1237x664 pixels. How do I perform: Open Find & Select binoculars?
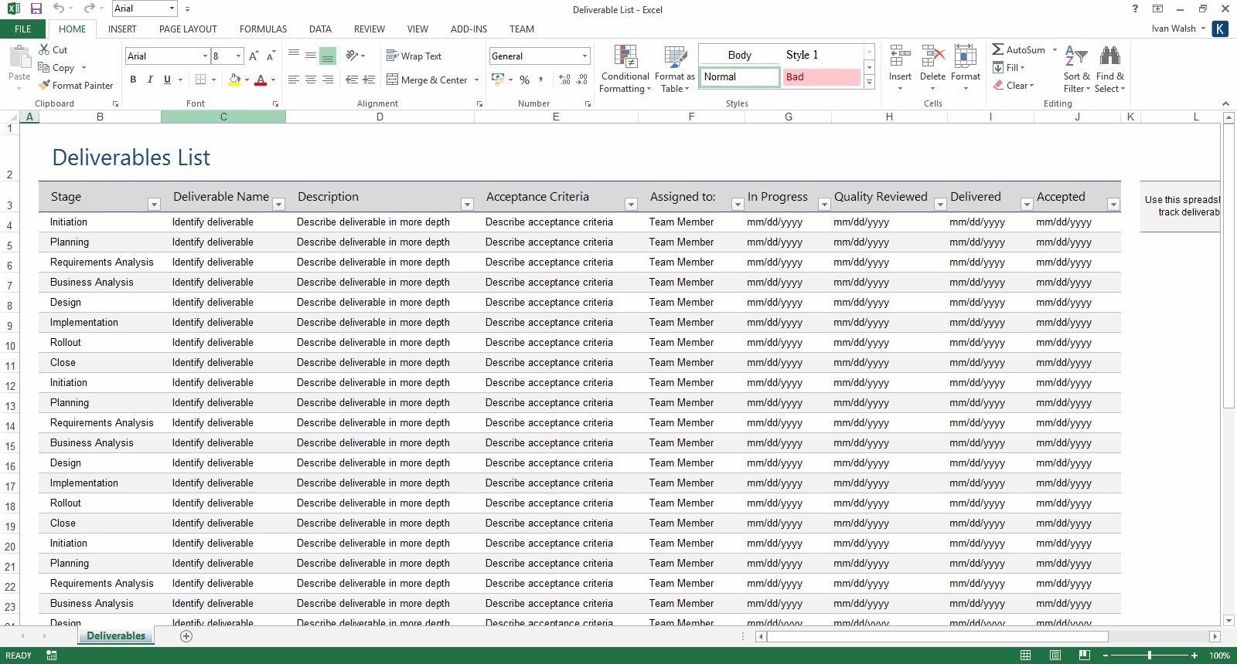pyautogui.click(x=1110, y=69)
